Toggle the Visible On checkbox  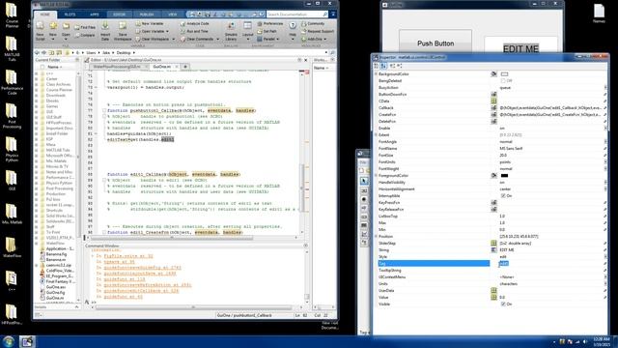pyautogui.click(x=503, y=304)
